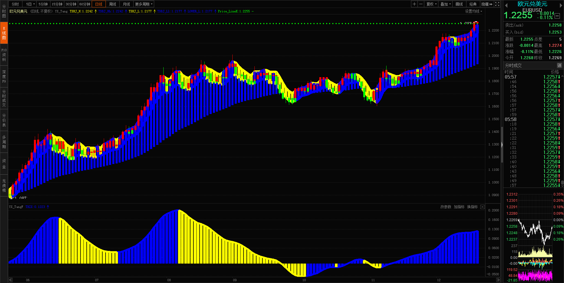The width and height of the screenshot is (564, 283).
Task: Collapse quote panel with minus box
Action: pos(557,16)
